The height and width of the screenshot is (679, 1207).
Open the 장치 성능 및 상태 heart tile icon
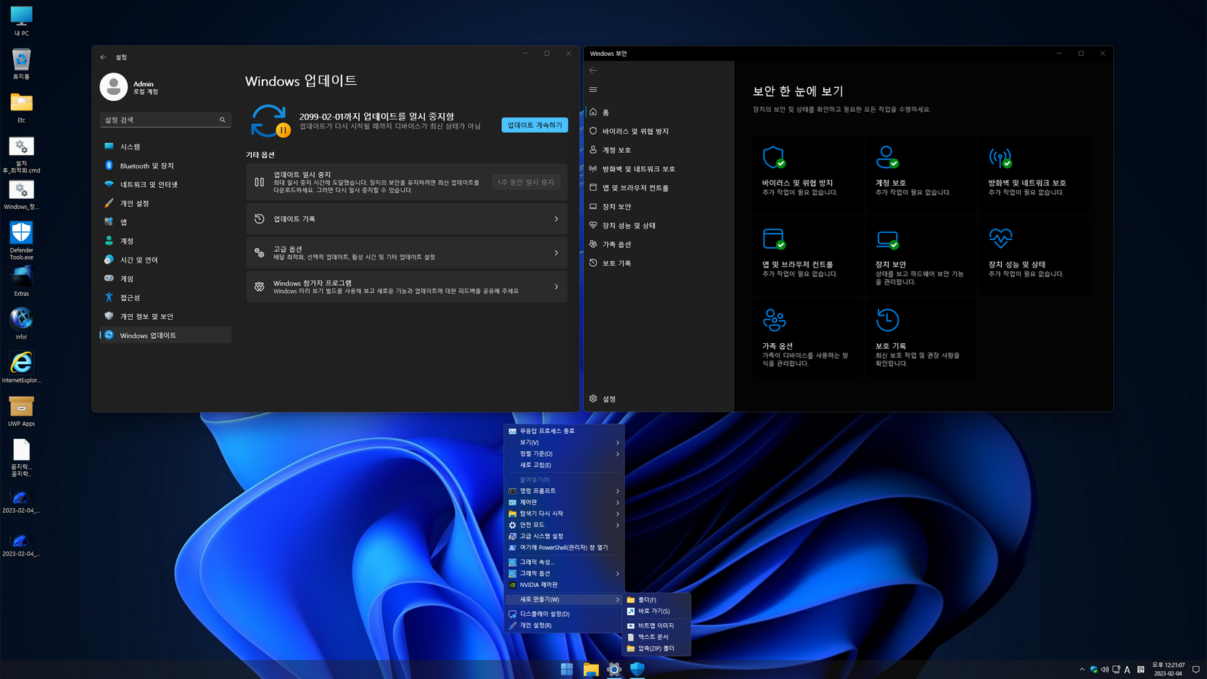(x=1000, y=238)
